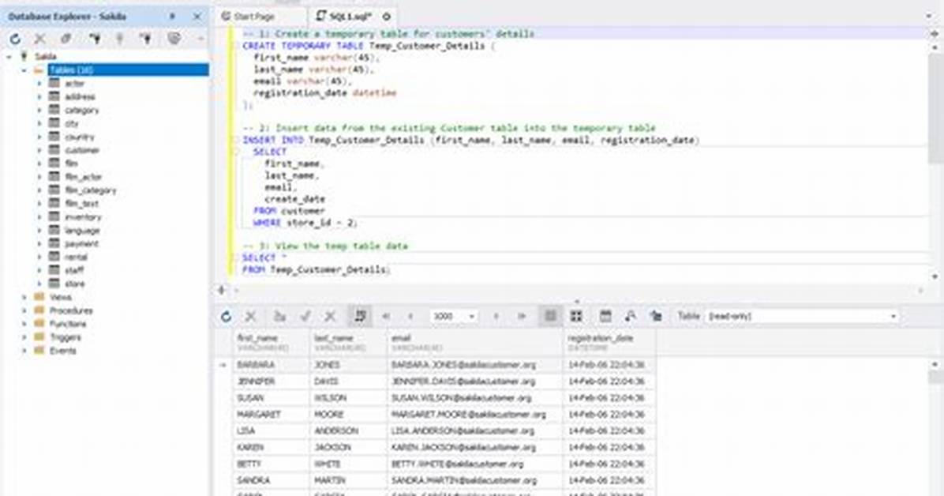
Task: Expand the Functions folder
Action: point(24,324)
